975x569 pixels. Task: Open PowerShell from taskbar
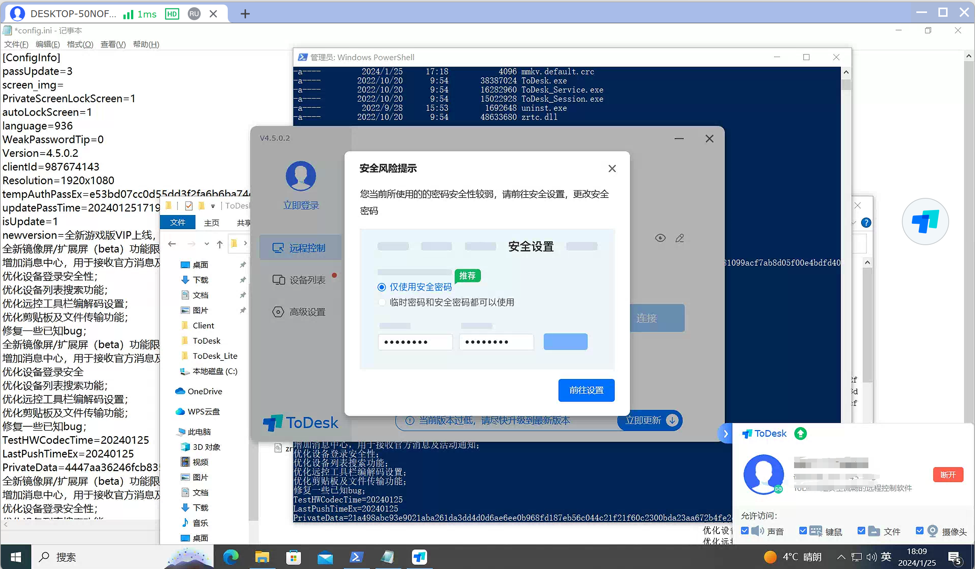coord(356,556)
